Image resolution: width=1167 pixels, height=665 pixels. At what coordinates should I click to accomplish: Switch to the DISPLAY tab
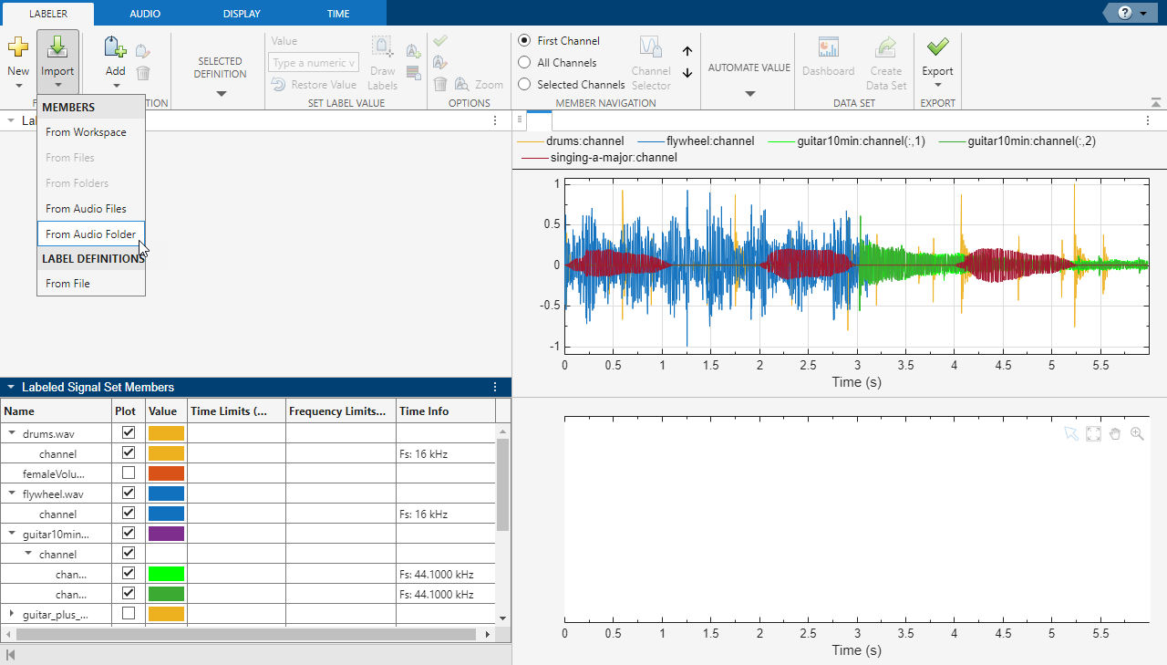(242, 14)
